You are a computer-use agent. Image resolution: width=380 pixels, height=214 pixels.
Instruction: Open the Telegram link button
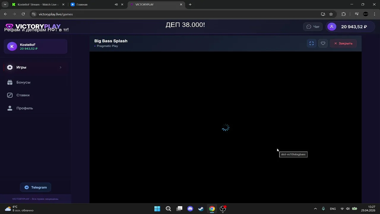coord(36,187)
